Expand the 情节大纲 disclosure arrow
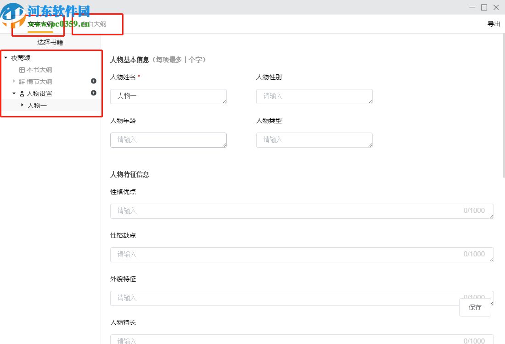Screen dimensions: 505x344 14,81
